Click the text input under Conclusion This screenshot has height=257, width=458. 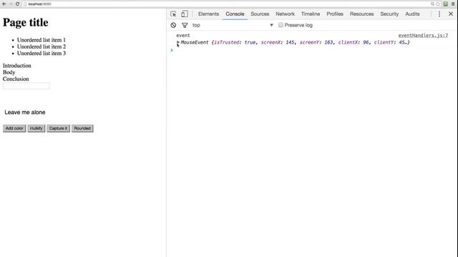[x=26, y=86]
